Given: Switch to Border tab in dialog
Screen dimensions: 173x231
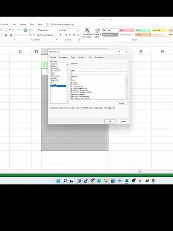Looking at the screenshot, I should pos(81,57).
